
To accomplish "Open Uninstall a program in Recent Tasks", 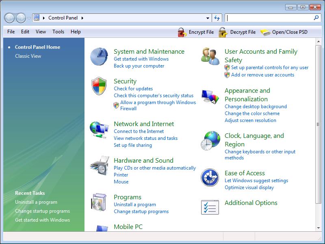I will tap(36, 202).
